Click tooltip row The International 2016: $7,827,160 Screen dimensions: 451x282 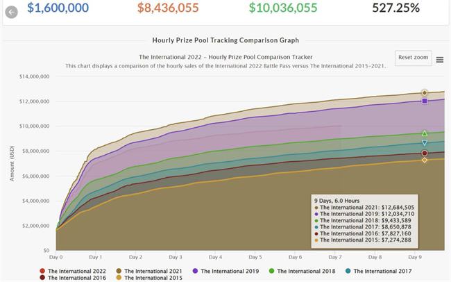click(x=362, y=233)
